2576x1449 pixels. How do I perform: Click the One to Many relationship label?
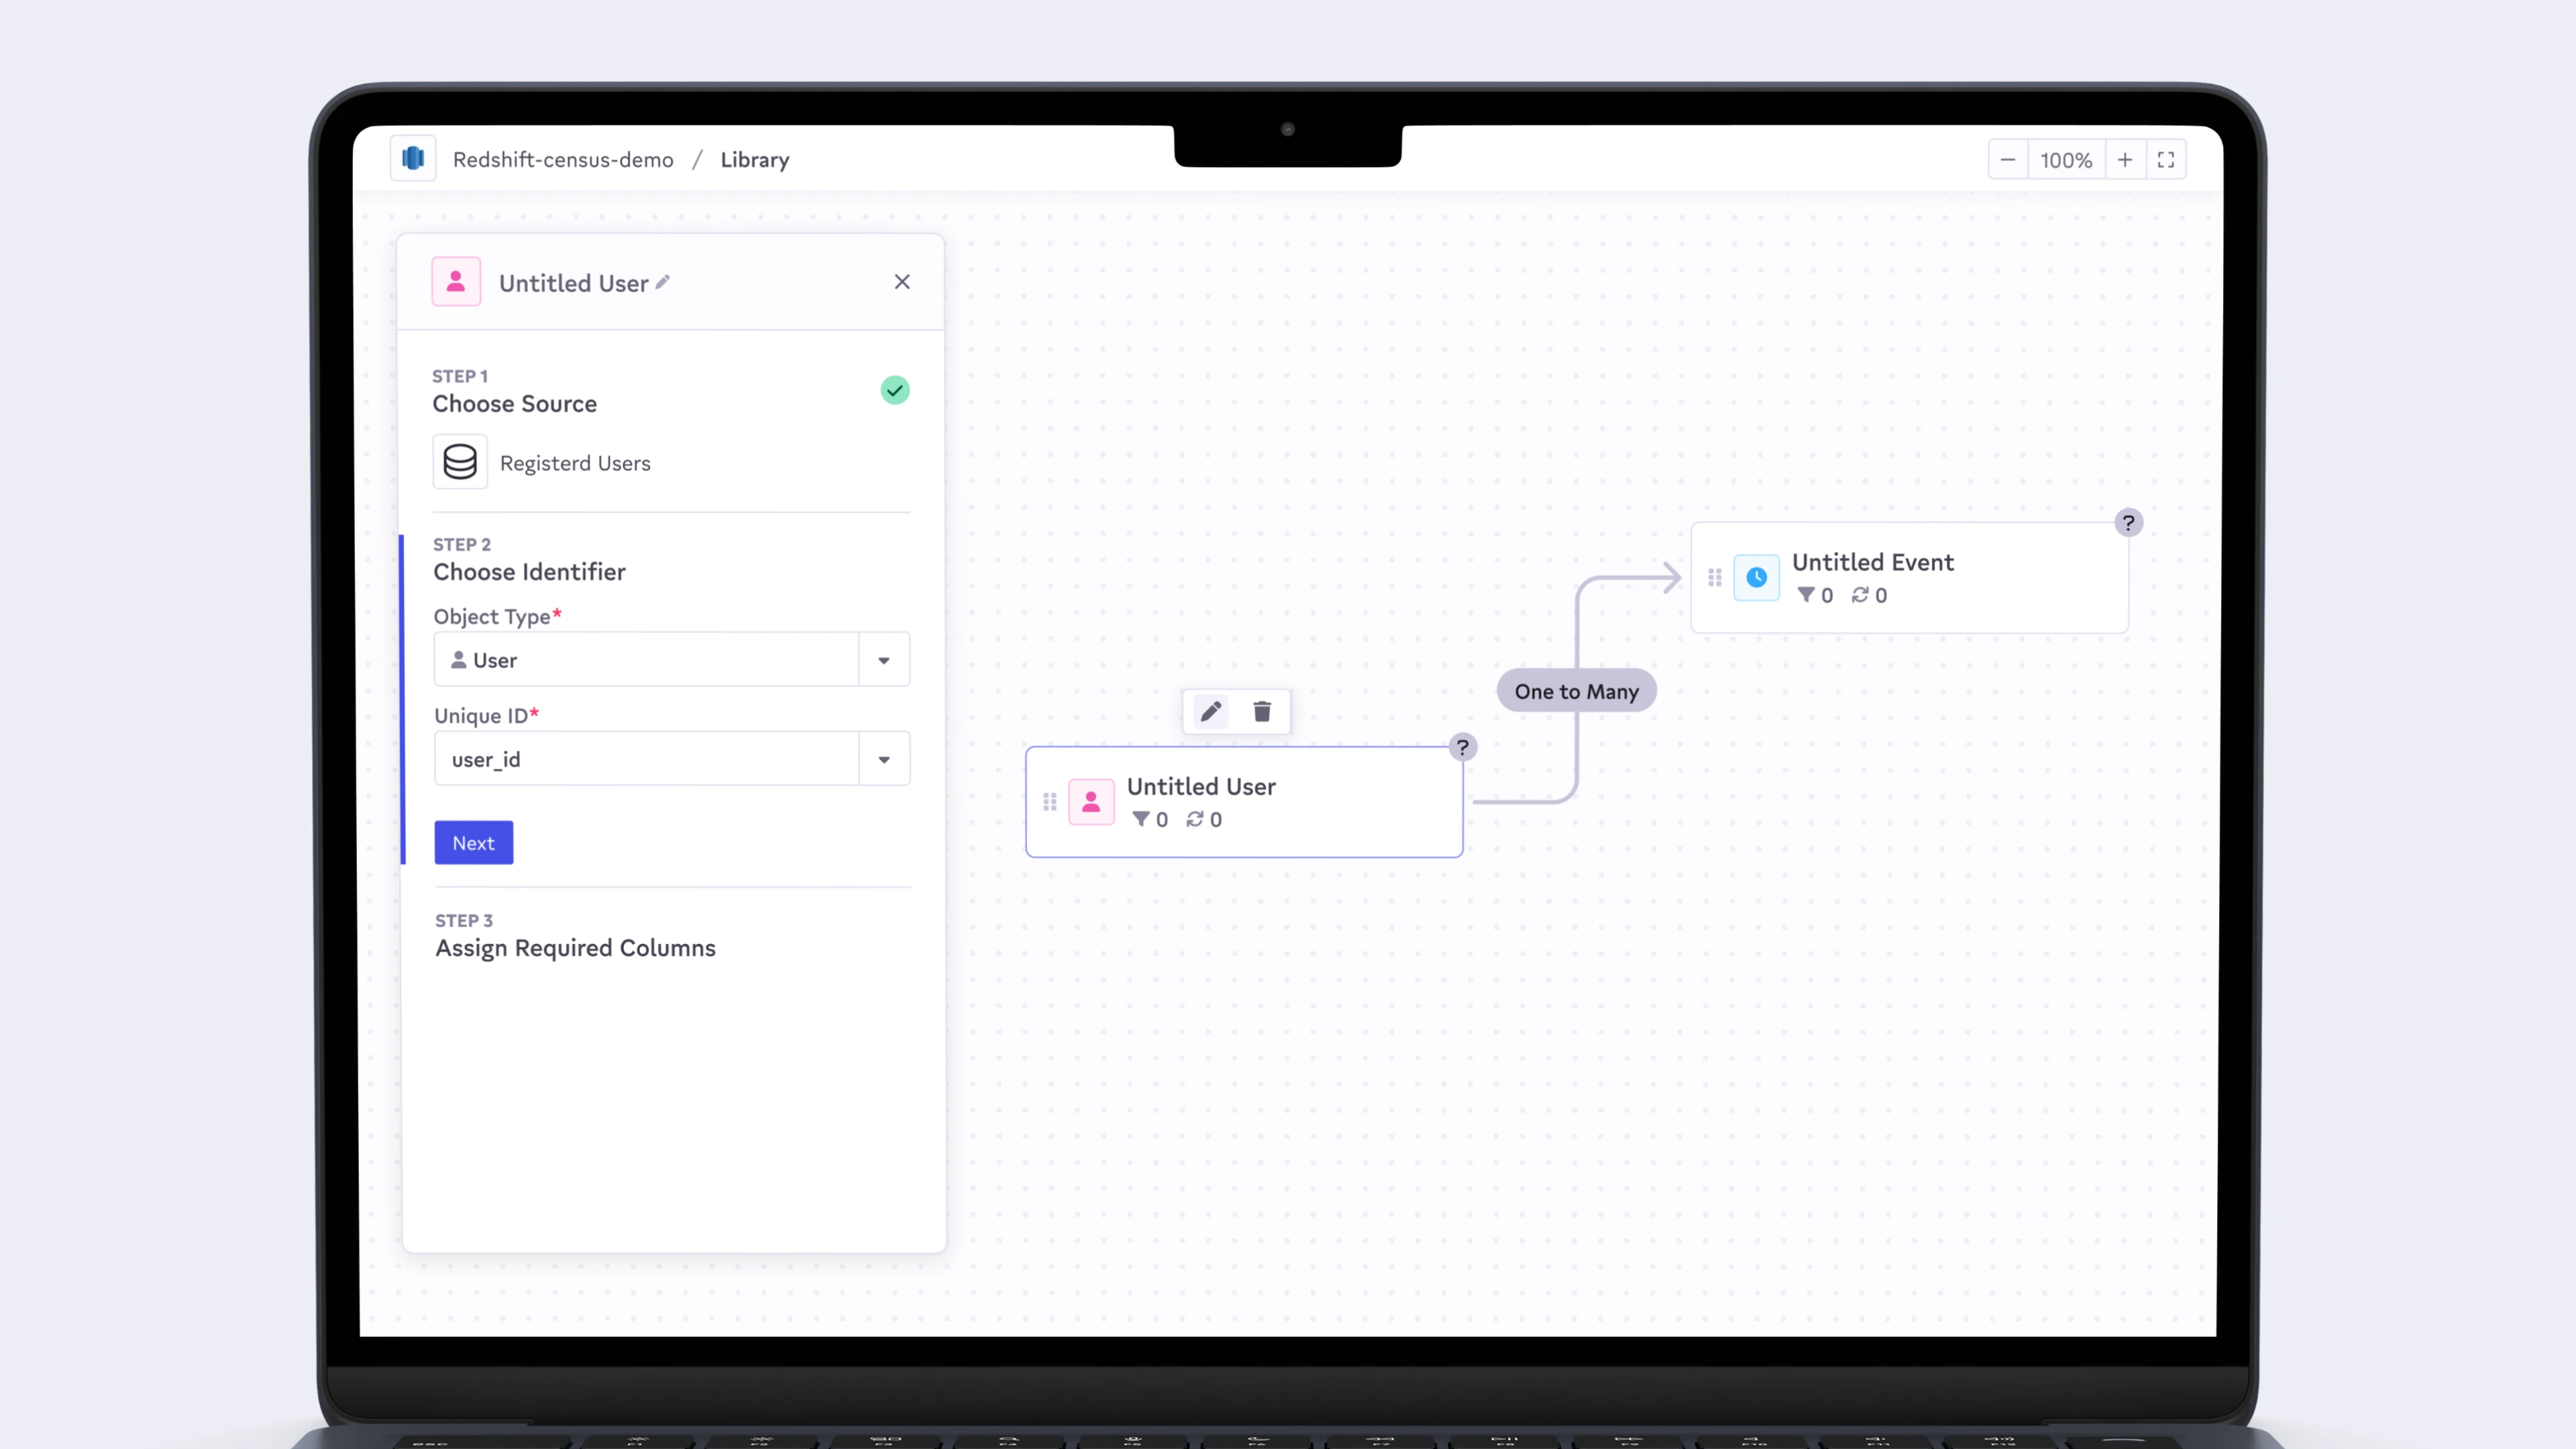pyautogui.click(x=1576, y=691)
